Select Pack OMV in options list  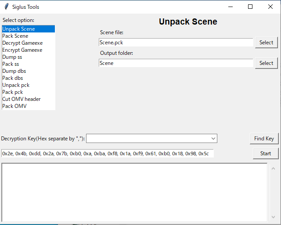14,106
